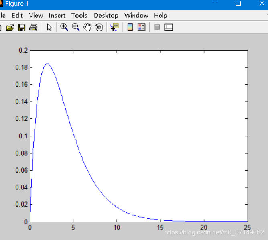Select the Pan hand tool
The height and width of the screenshot is (240, 268).
[87, 27]
